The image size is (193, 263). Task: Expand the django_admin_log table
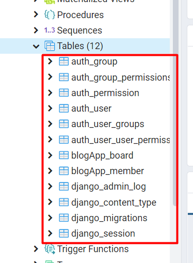tap(50, 186)
